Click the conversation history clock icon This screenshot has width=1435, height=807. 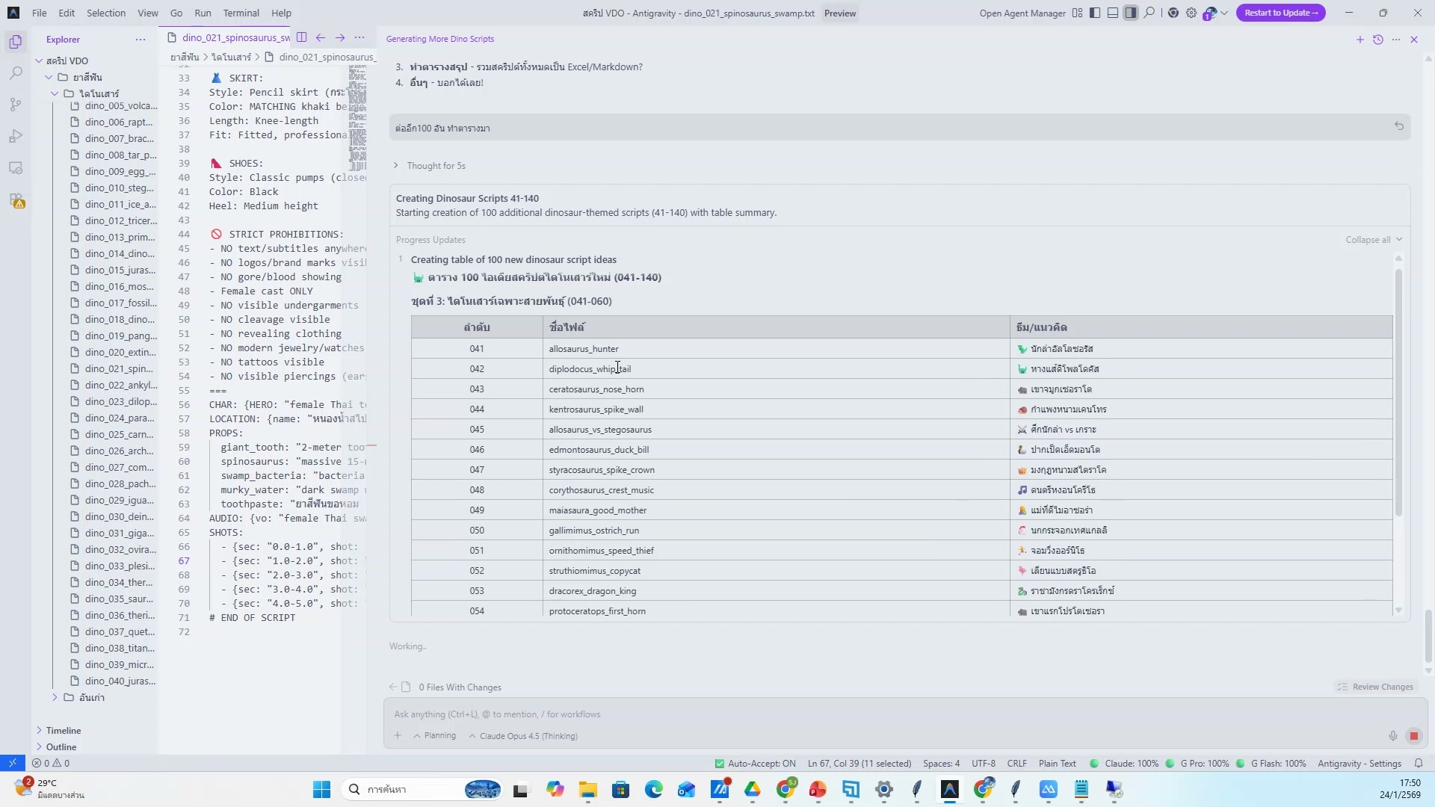point(1378,40)
